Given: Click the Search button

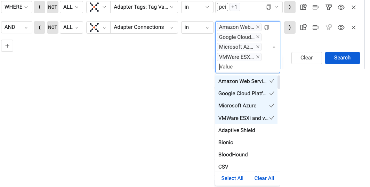Looking at the screenshot, I should [343, 58].
